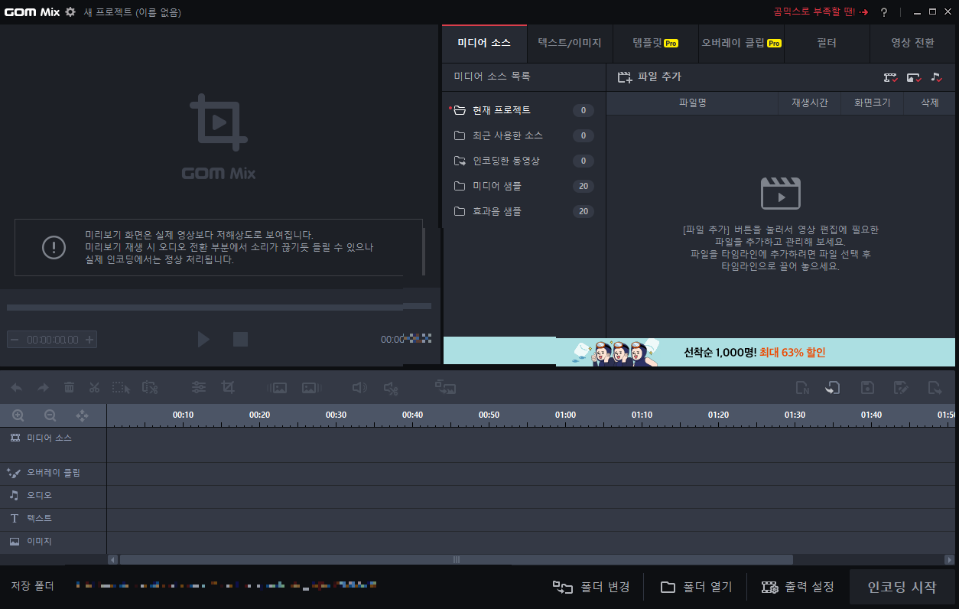Undo the last timeline action
Screen dimensions: 959x609
pyautogui.click(x=17, y=388)
